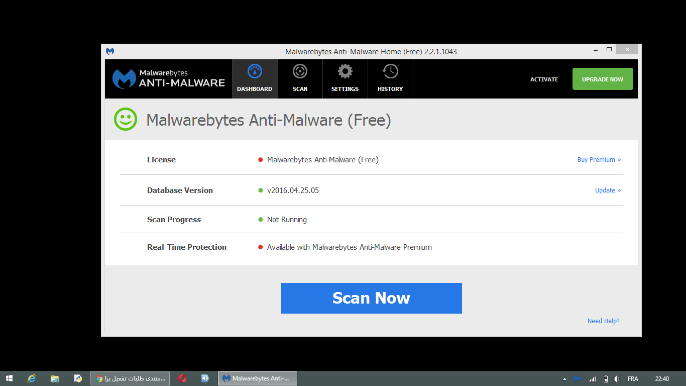
Task: Click the Scan Progress row label
Action: (x=174, y=220)
